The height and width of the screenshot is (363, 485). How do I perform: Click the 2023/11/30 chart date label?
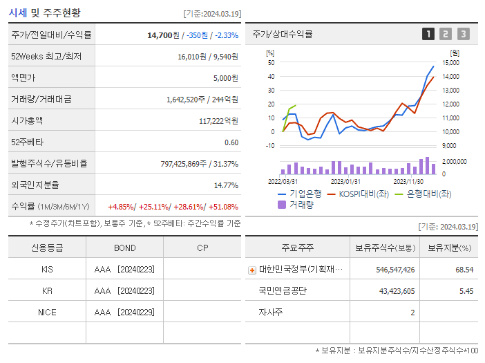(408, 182)
